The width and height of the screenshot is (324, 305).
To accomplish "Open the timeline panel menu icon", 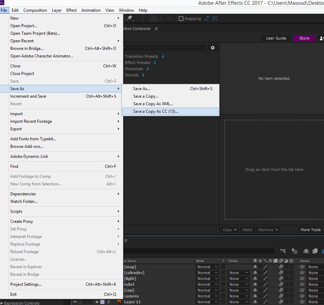I will point(126,240).
